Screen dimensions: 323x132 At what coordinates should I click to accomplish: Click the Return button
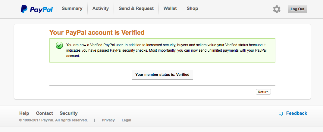coord(263,92)
